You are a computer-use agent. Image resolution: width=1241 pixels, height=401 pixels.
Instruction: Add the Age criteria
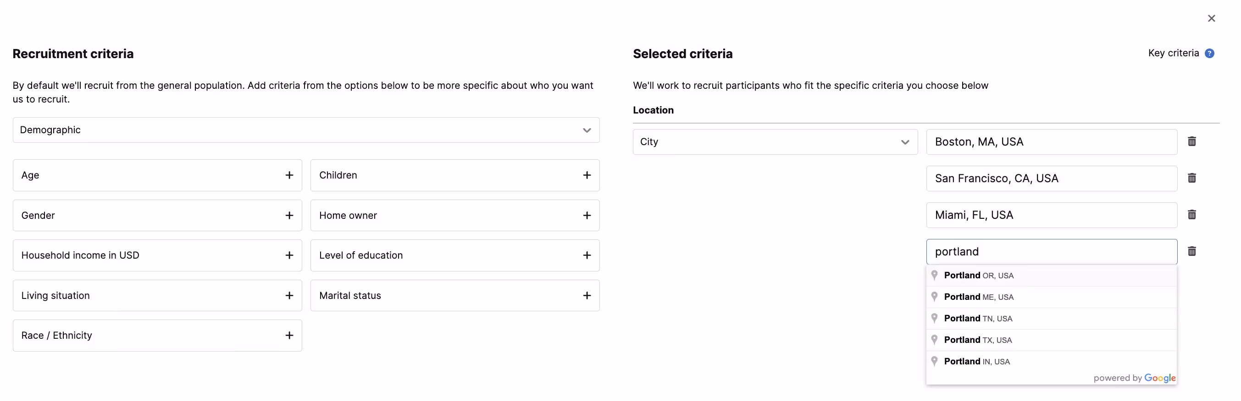(x=289, y=175)
